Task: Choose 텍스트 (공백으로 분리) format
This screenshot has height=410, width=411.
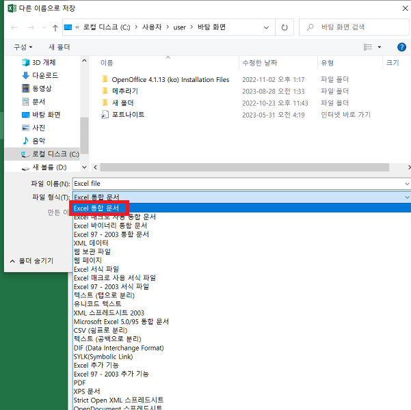Action: (x=107, y=339)
